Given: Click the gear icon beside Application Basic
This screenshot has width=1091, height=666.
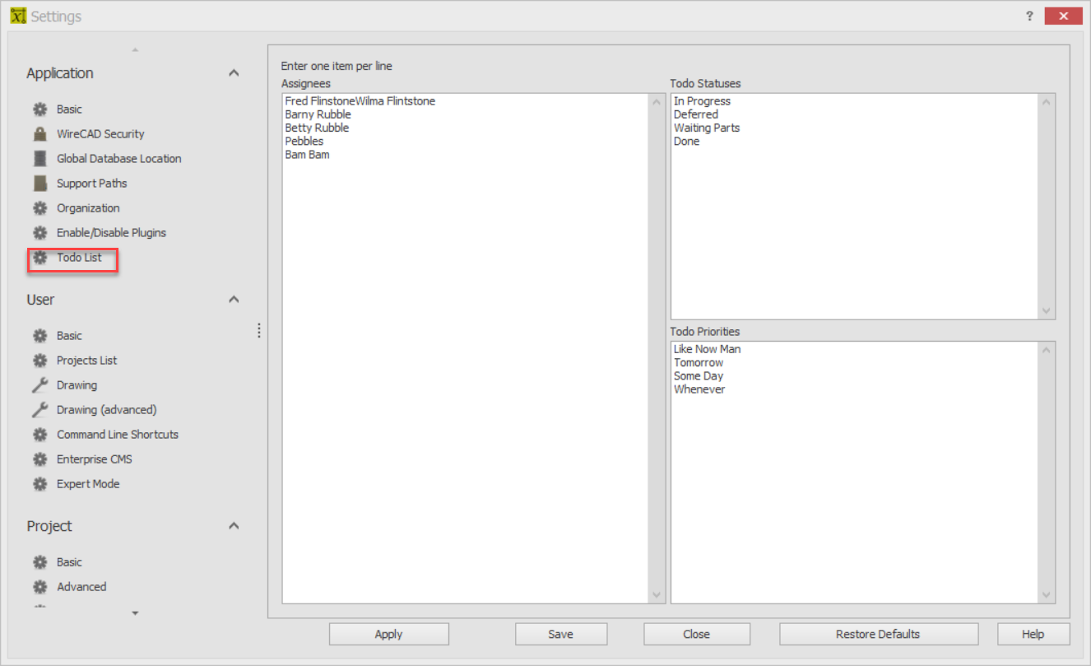Looking at the screenshot, I should (x=39, y=109).
